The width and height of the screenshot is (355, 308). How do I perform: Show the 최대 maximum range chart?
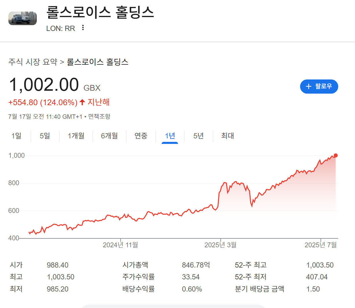tap(228, 136)
